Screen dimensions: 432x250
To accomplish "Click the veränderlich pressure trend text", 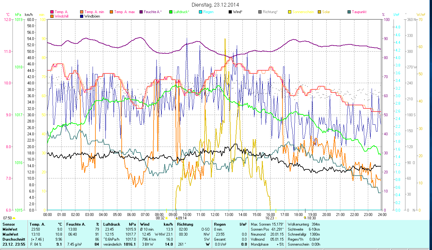I will click(113, 244).
